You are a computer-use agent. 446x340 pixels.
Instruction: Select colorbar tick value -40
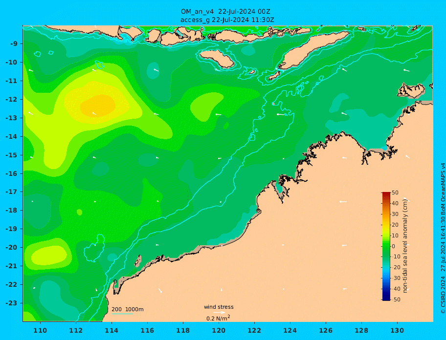click(x=395, y=289)
